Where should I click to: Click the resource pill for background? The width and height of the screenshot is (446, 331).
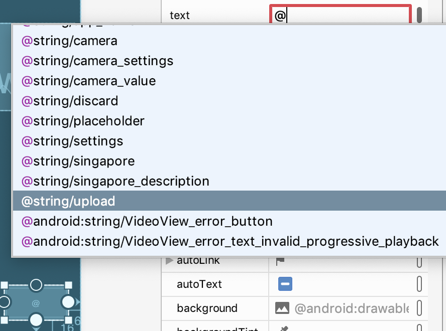[419, 308]
